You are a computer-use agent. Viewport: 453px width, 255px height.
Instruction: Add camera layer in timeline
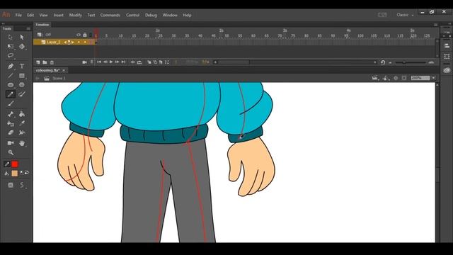(x=84, y=62)
